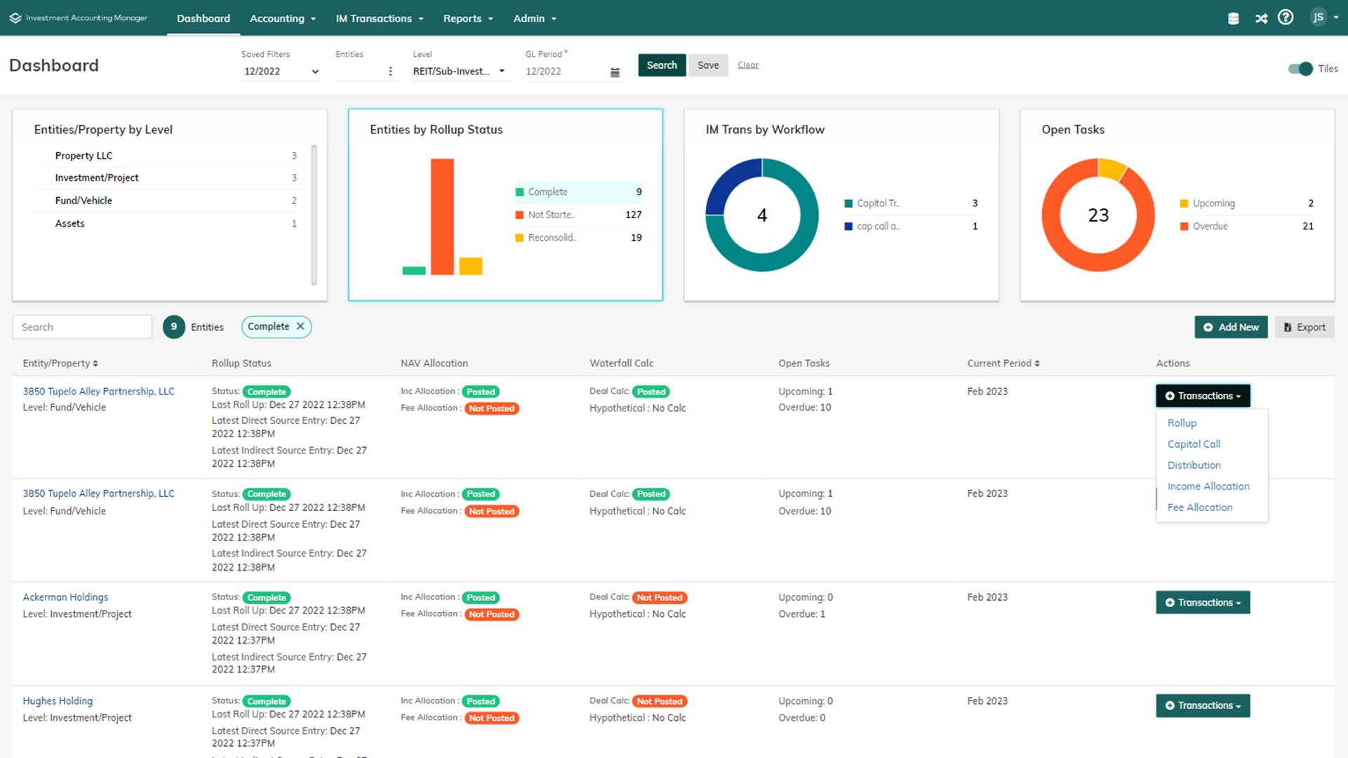Open the Transactions dropdown for Ackerman Holdings
The image size is (1348, 758).
coord(1202,602)
